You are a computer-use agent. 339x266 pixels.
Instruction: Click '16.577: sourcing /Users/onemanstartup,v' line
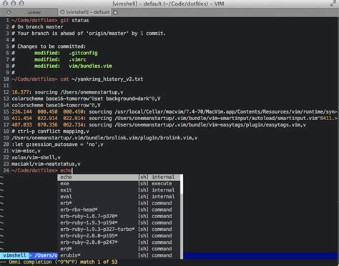pos(67,92)
